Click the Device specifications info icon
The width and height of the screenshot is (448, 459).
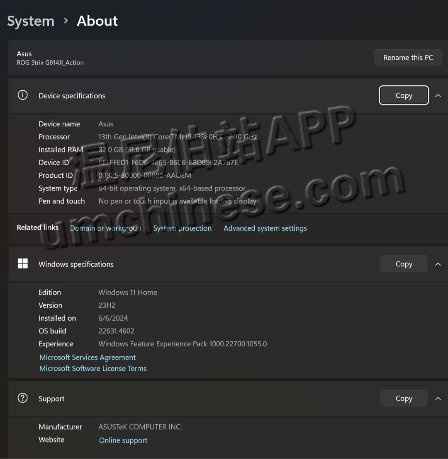pyautogui.click(x=22, y=95)
